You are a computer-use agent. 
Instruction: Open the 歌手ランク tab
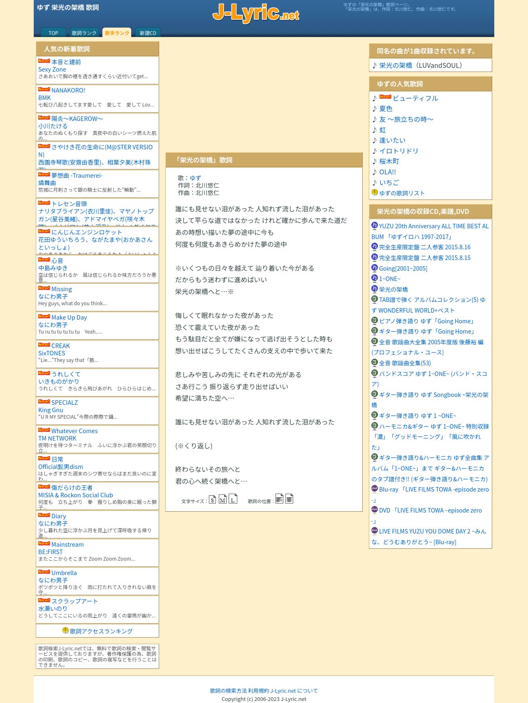[x=117, y=32]
